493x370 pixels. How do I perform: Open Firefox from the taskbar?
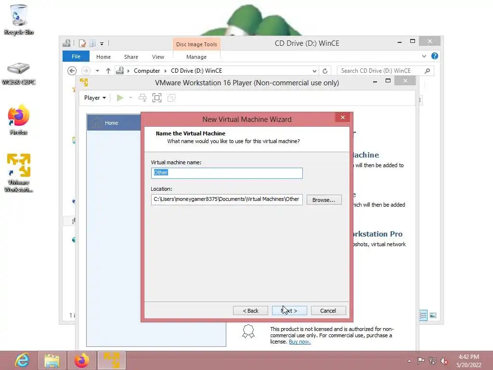coord(82,360)
